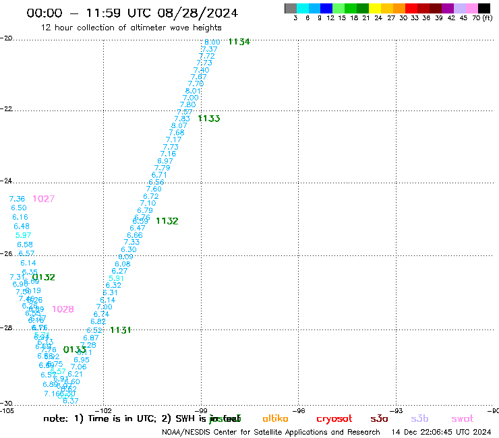Click the 'NOAA/NESDIS Center for Satellite Applications and Research' credit
This screenshot has width=499, height=438.
(271, 433)
